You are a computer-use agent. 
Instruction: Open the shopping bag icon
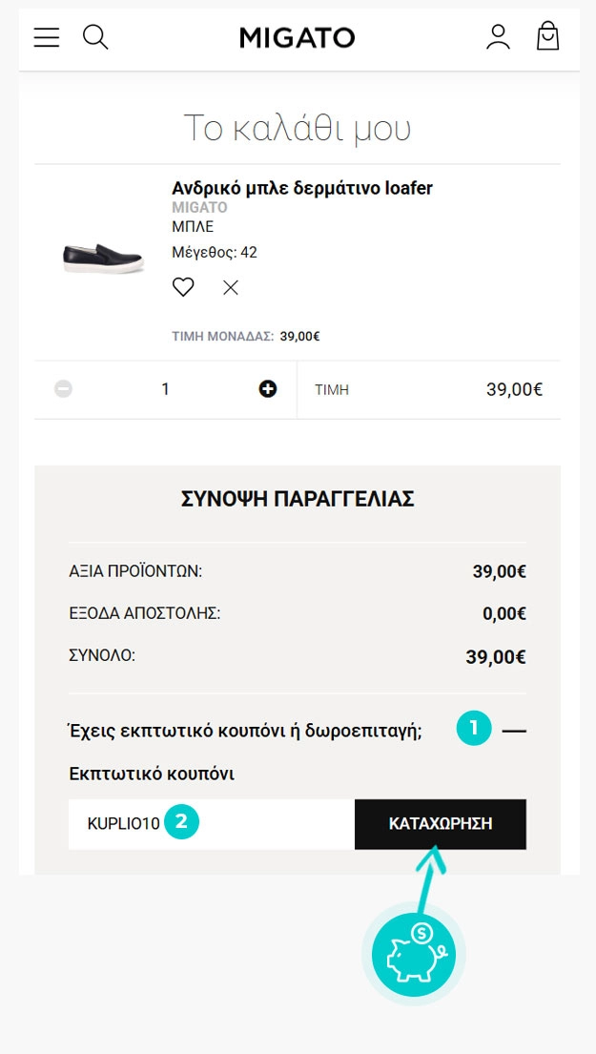tap(547, 37)
